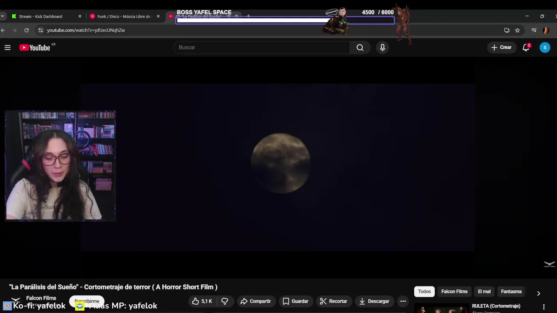This screenshot has width=557, height=313.
Task: Select the El mal filter chip
Action: 484,291
